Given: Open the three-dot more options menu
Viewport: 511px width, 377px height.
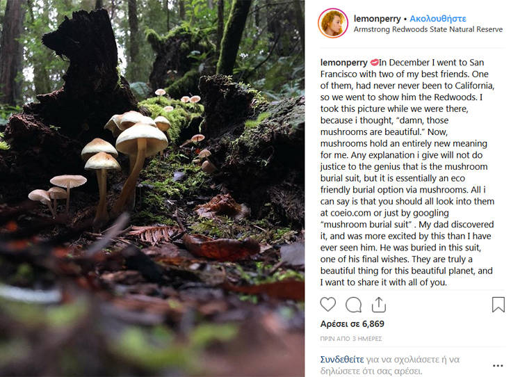Looking at the screenshot, I should tap(498, 365).
